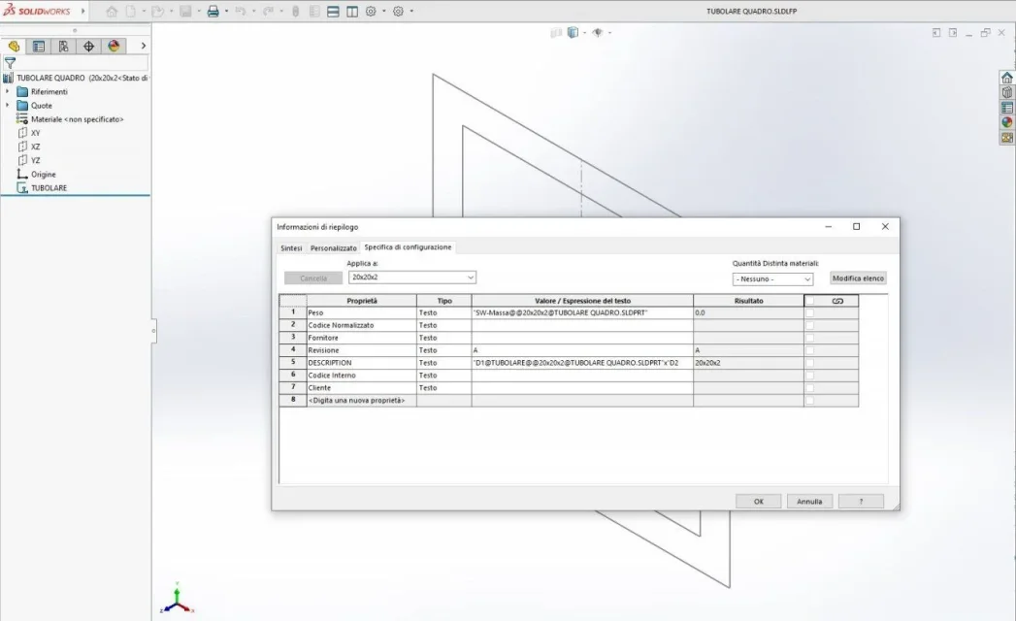The height and width of the screenshot is (621, 1016).
Task: Tick the link checkbox in the Peso row
Action: [x=810, y=313]
